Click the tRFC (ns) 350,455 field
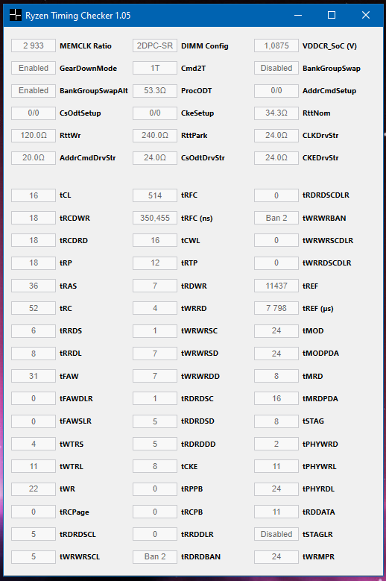This screenshot has width=386, height=581. tap(155, 218)
